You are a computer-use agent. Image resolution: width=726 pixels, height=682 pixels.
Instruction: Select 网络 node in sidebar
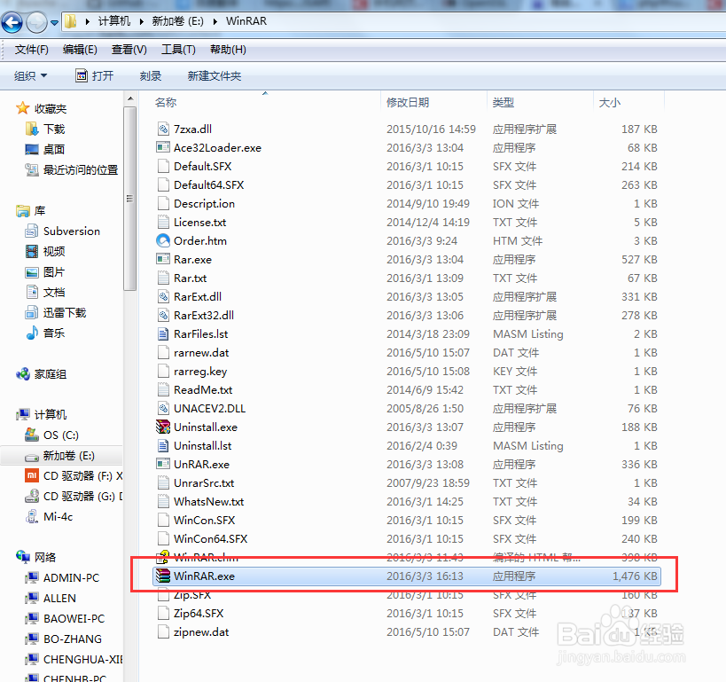coord(36,557)
